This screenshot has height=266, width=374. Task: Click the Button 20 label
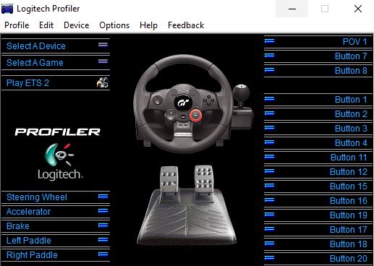tap(349, 259)
